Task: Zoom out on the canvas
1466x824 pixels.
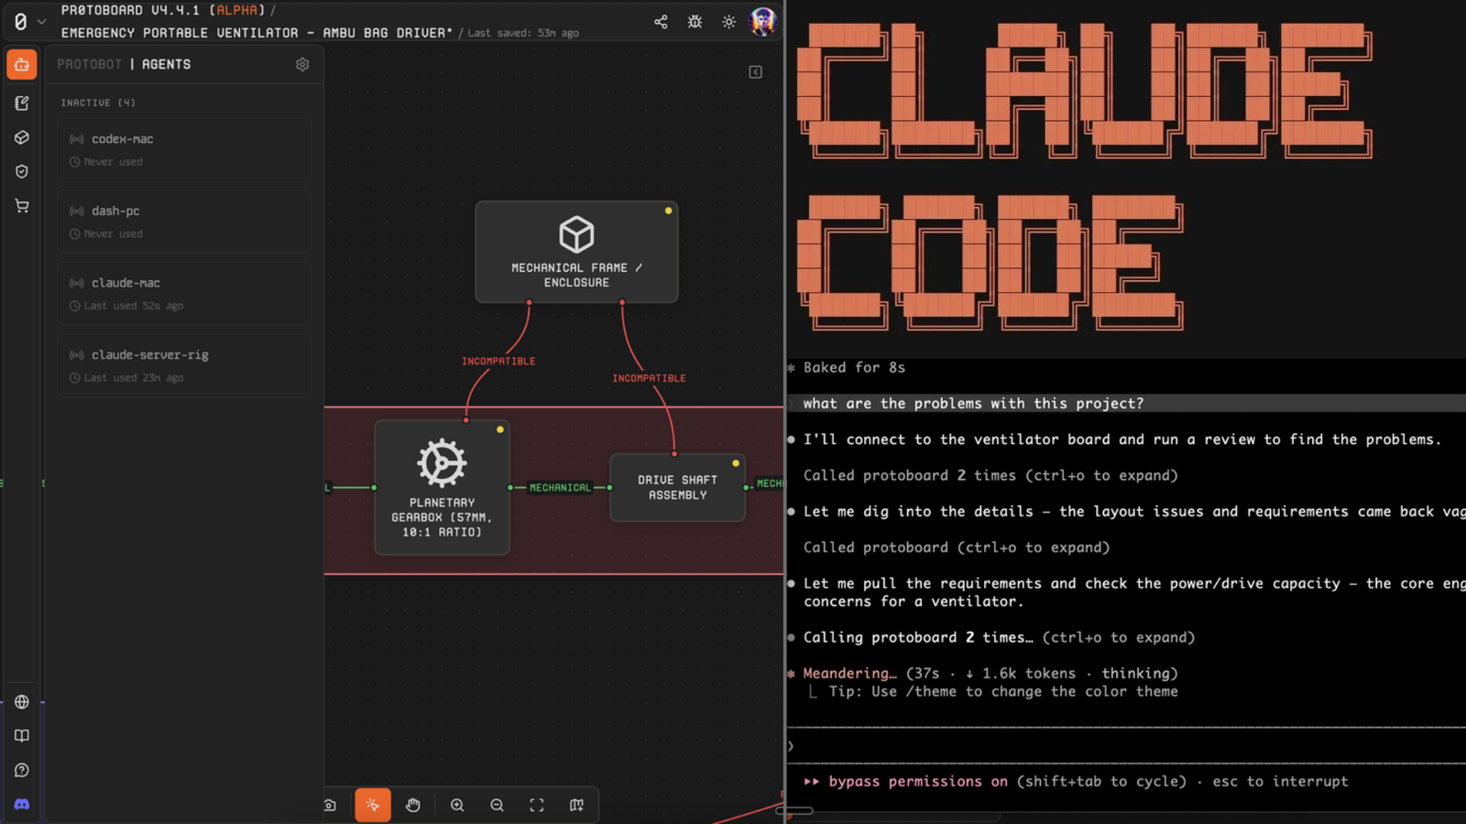Action: [497, 805]
